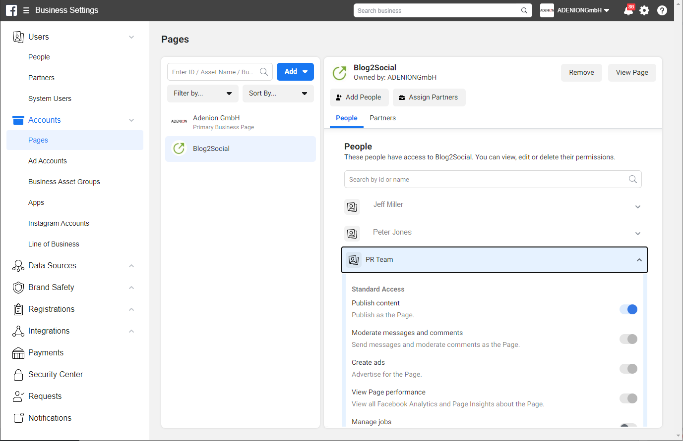Open Line of Business in sidebar
Image resolution: width=683 pixels, height=441 pixels.
click(x=54, y=244)
